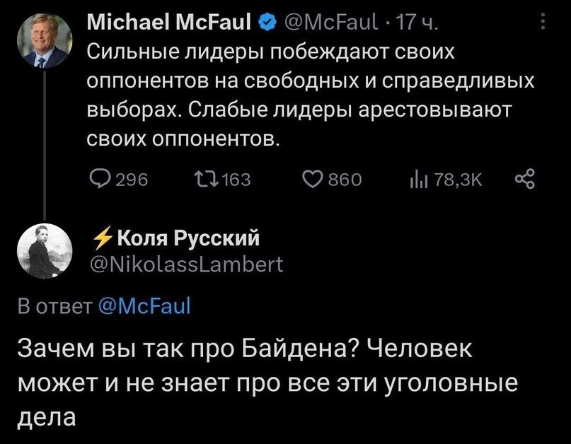Open Коля Русский's avatar thumbnail
The image size is (571, 444).
tap(45, 251)
